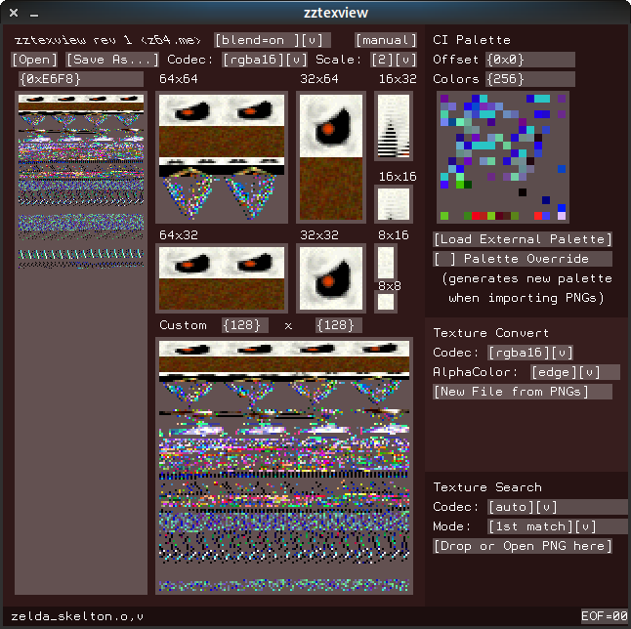This screenshot has height=629, width=631.
Task: Click the 32x64 size label
Action: (319, 79)
